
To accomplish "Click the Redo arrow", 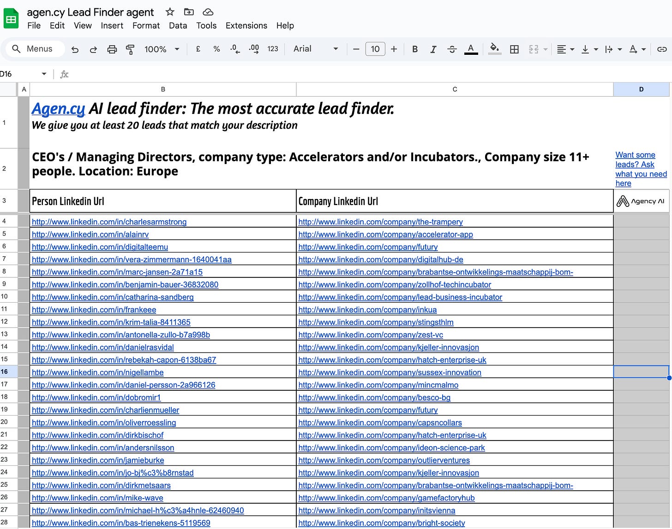I will pos(93,49).
